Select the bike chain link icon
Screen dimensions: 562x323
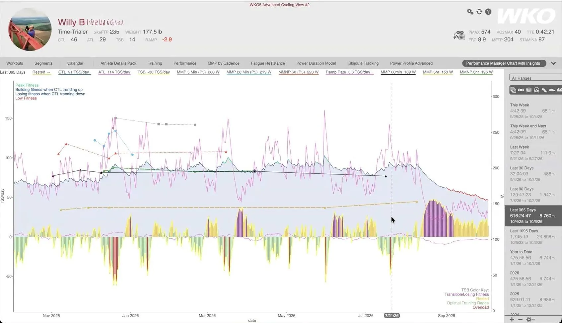pyautogui.click(x=521, y=90)
